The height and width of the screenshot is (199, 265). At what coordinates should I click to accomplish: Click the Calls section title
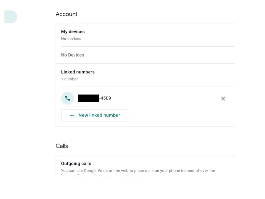(62, 146)
